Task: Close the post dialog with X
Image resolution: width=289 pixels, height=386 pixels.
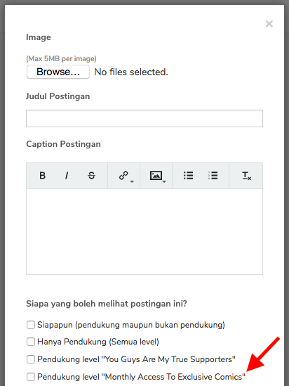Action: 269,24
